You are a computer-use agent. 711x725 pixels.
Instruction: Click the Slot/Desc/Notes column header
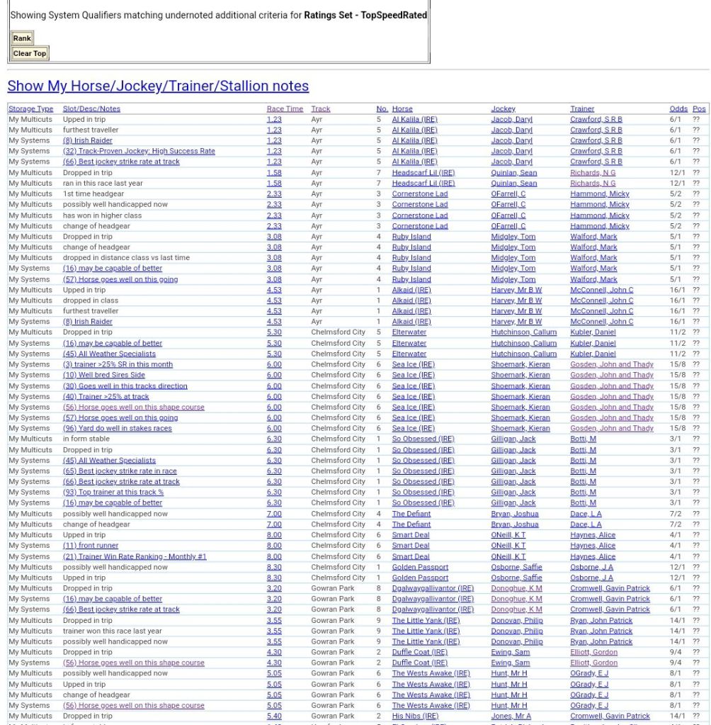click(91, 108)
